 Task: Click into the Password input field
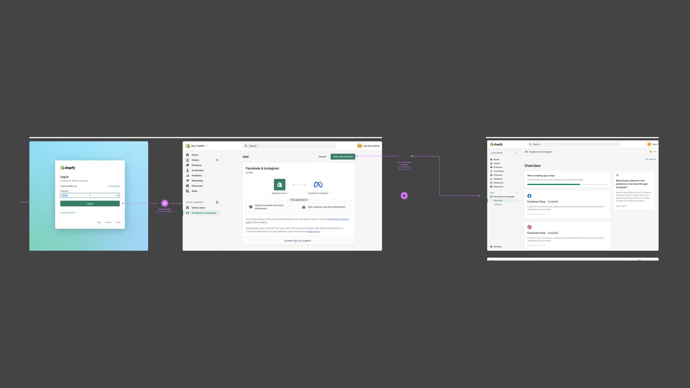[90, 195]
